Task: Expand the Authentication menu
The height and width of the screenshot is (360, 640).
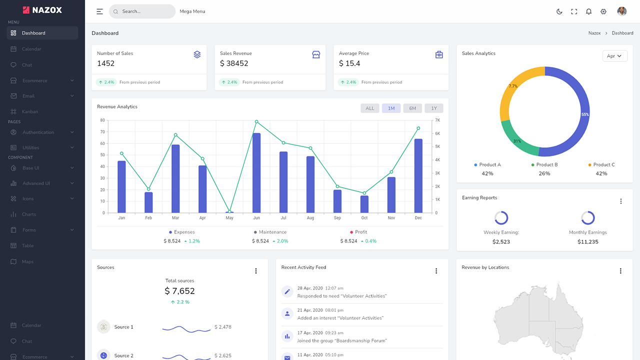Action: coord(39,132)
